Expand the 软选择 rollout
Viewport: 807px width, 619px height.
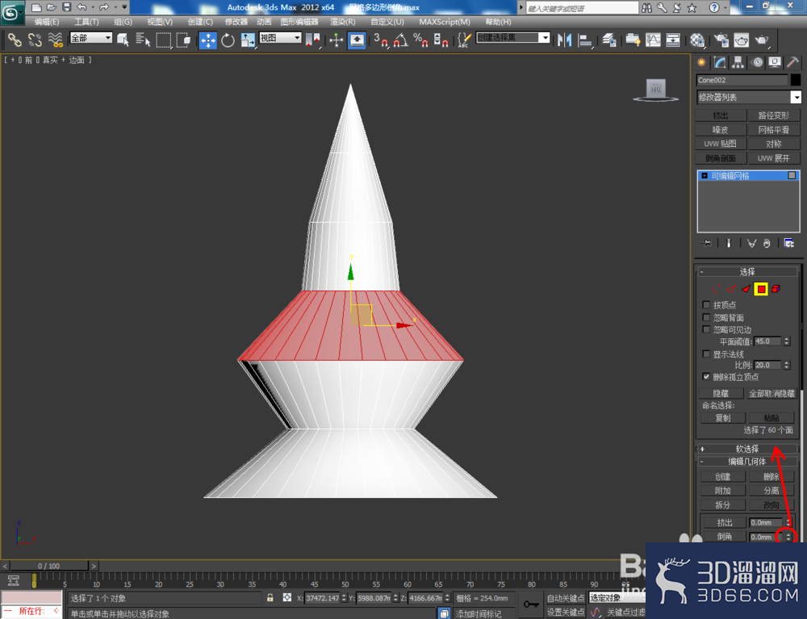(746, 449)
